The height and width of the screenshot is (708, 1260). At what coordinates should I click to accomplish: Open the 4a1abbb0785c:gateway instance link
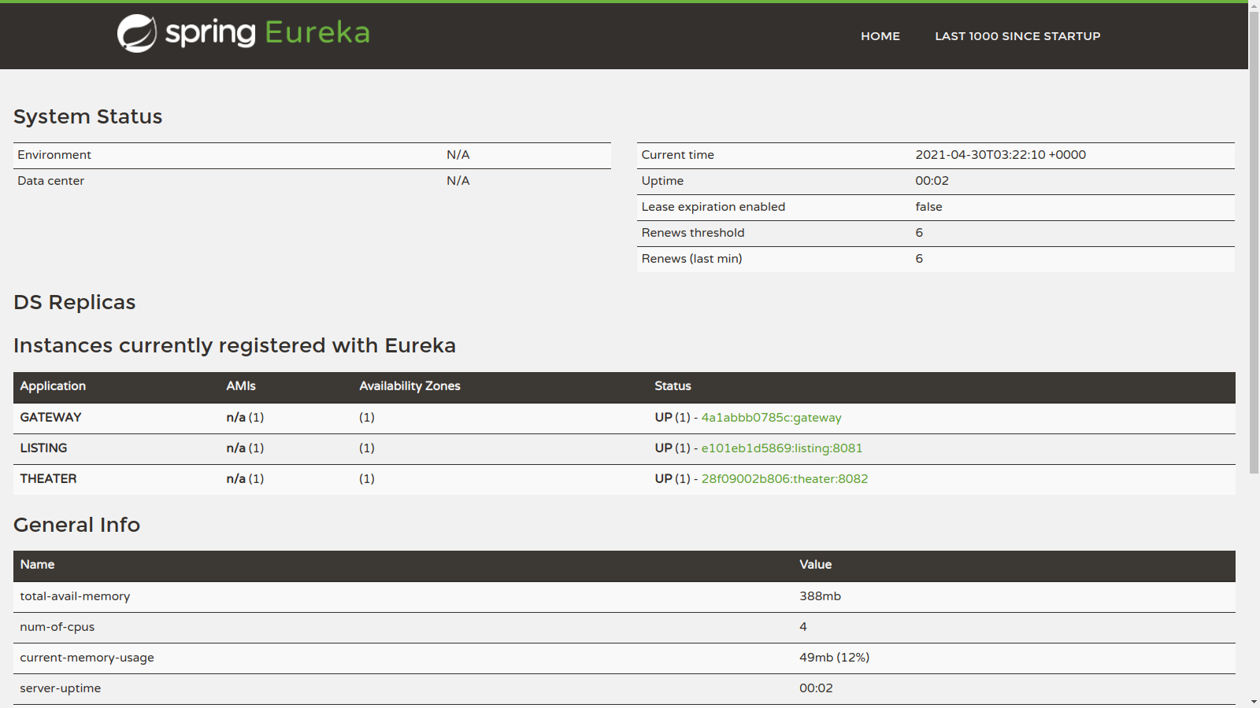click(771, 418)
